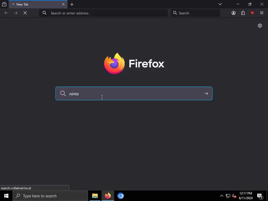Image resolution: width=268 pixels, height=201 pixels.
Task: Go back one page
Action: click(6, 13)
